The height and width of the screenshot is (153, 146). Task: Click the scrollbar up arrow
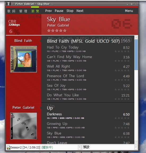pyautogui.click(x=136, y=37)
